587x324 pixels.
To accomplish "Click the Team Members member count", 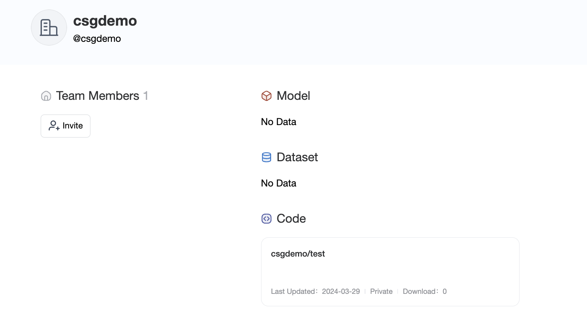I will 146,96.
